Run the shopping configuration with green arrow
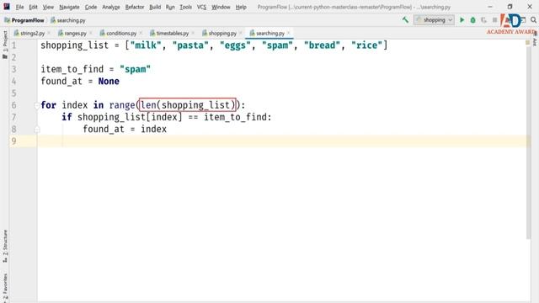The image size is (539, 303). (462, 20)
